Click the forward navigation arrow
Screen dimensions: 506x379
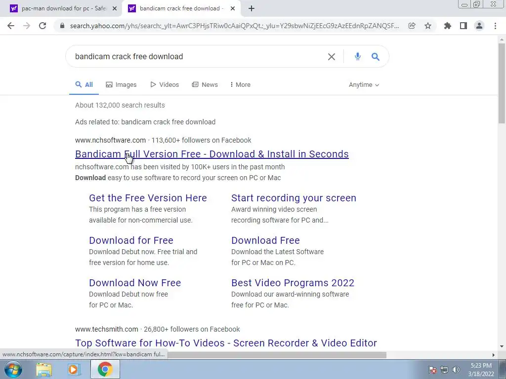coord(27,26)
